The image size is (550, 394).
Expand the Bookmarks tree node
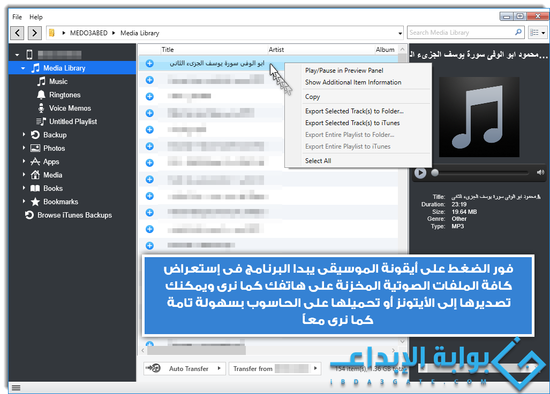point(24,202)
